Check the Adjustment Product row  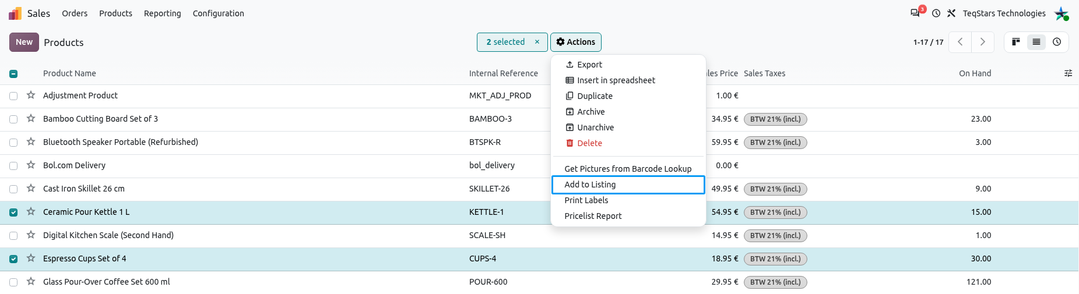tap(13, 96)
